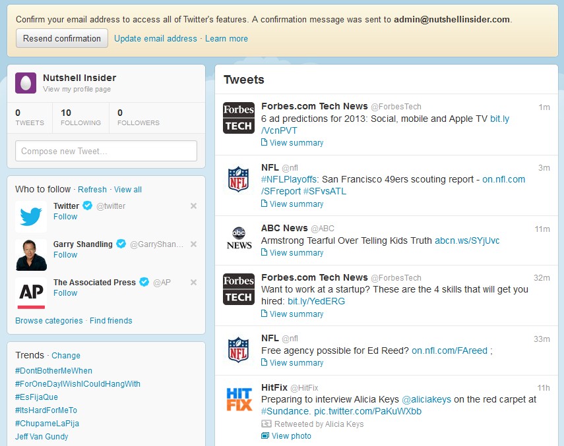This screenshot has width=564, height=446.
Task: Open Browse categories link
Action: click(49, 320)
